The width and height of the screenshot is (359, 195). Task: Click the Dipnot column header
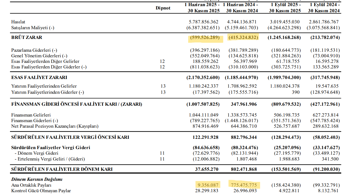[163, 8]
